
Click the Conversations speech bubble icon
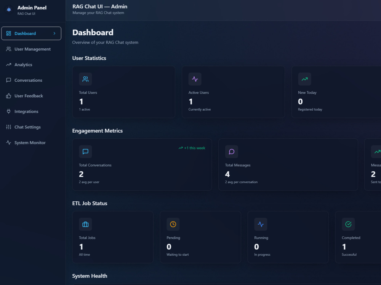pyautogui.click(x=8, y=80)
